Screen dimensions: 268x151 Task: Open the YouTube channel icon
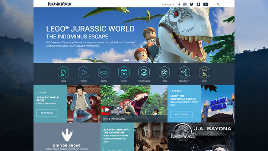point(205,4)
